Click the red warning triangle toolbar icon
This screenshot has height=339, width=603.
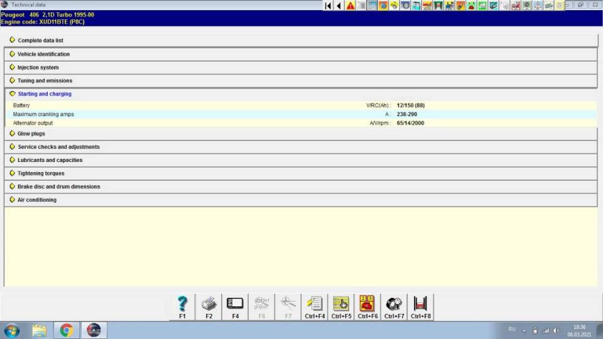[x=350, y=6]
